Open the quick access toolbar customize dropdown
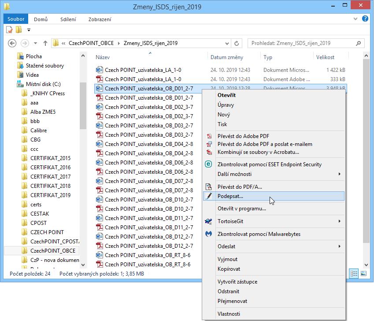 click(29, 30)
